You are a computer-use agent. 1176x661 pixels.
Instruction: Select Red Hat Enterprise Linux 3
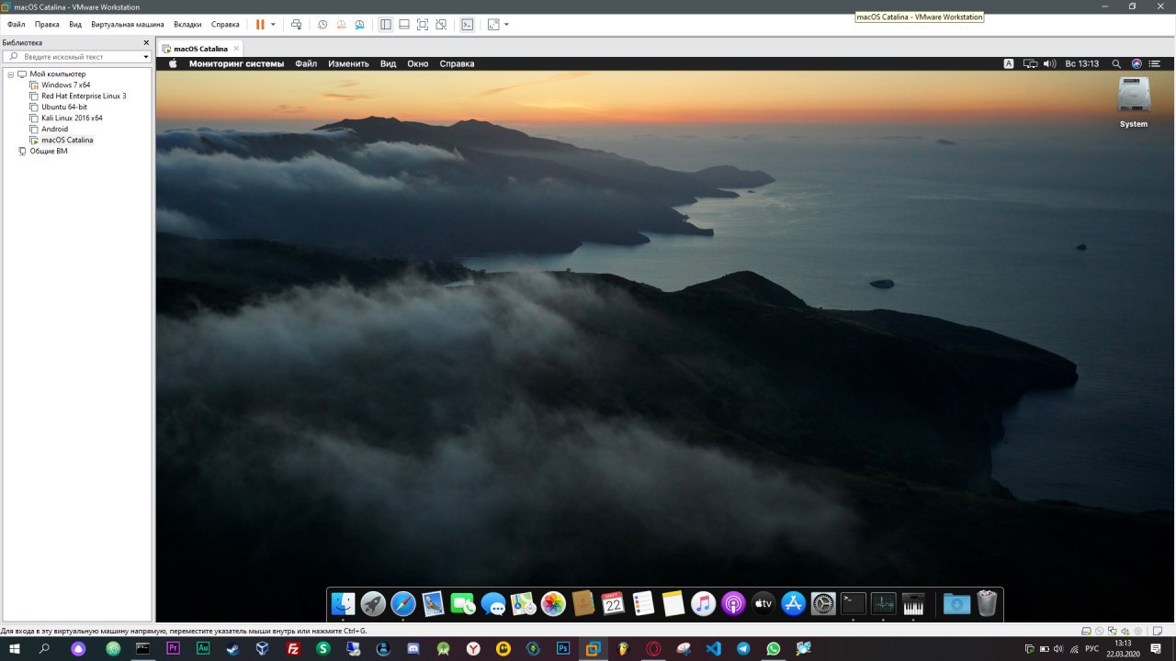coord(83,95)
